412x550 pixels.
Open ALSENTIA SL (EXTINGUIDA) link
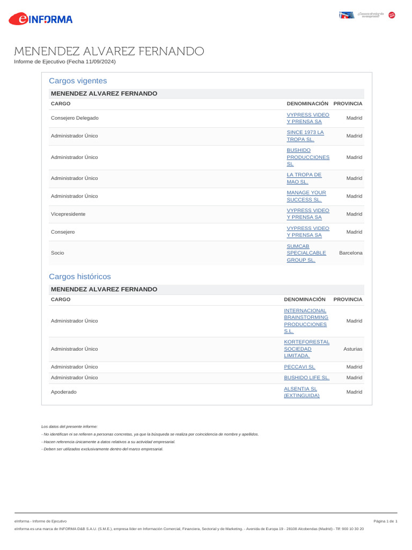point(301,392)
